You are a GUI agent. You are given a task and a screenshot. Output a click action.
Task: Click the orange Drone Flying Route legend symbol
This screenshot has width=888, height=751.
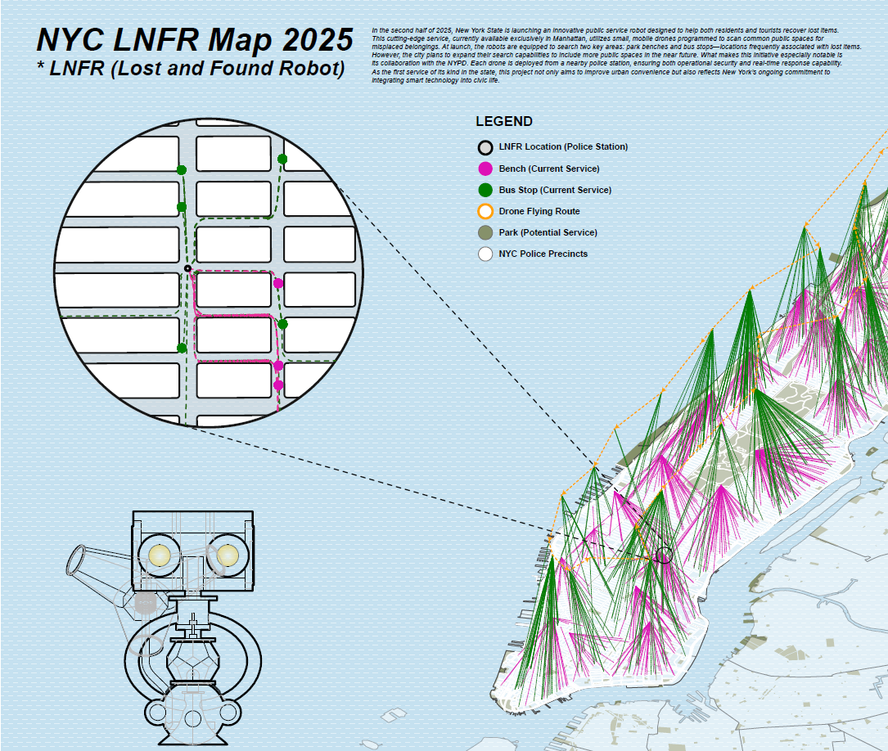[x=485, y=211]
